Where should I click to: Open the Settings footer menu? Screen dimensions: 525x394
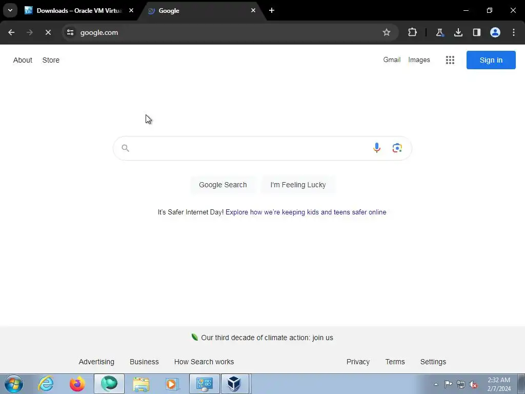(x=433, y=362)
